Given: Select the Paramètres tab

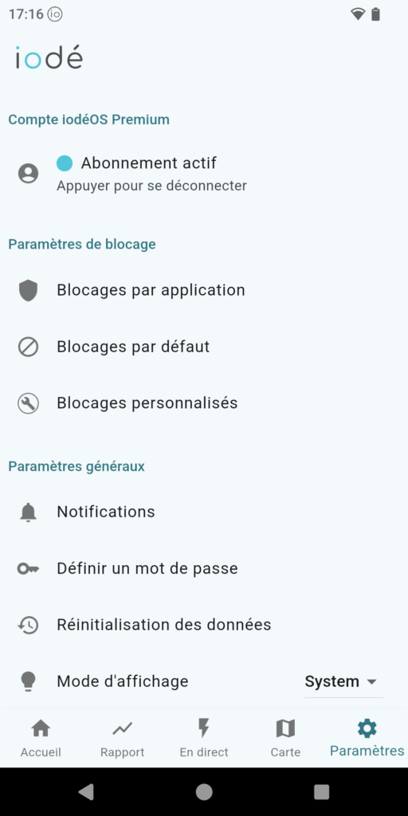Looking at the screenshot, I should pyautogui.click(x=367, y=738).
